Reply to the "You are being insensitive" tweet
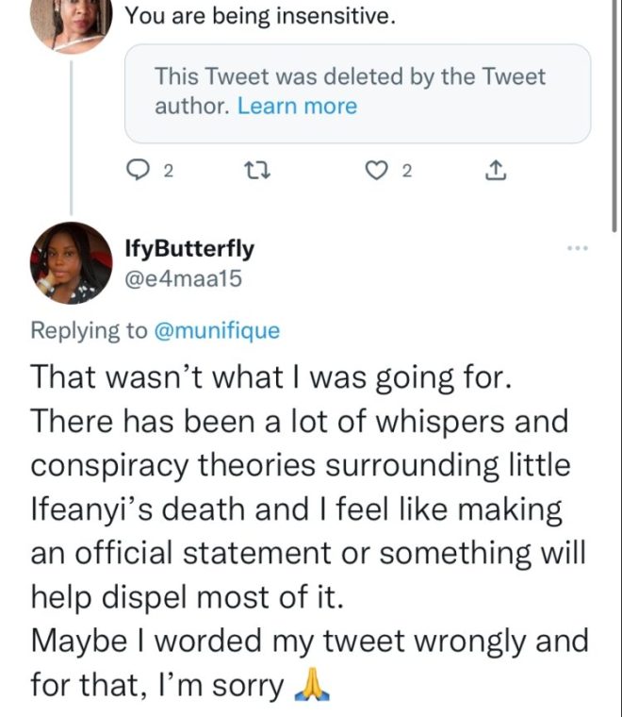The width and height of the screenshot is (622, 717). 139,171
